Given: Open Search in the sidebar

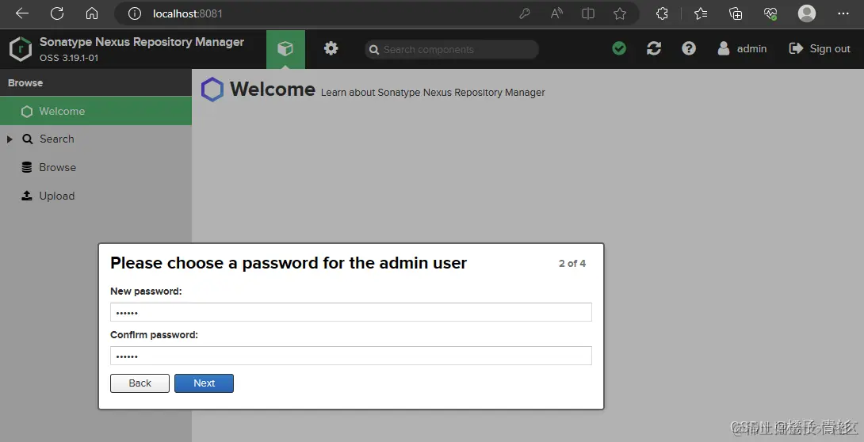Looking at the screenshot, I should (x=56, y=139).
